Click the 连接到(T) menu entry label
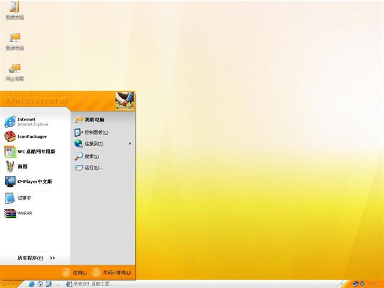This screenshot has height=288, width=384. (94, 144)
